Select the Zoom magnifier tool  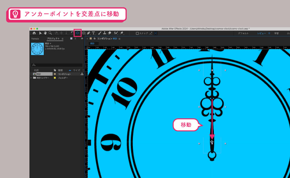[x=50, y=33]
